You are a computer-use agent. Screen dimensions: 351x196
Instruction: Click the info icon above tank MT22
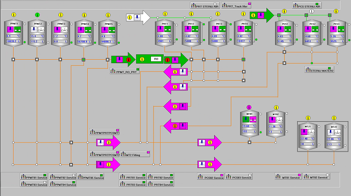click(334, 118)
